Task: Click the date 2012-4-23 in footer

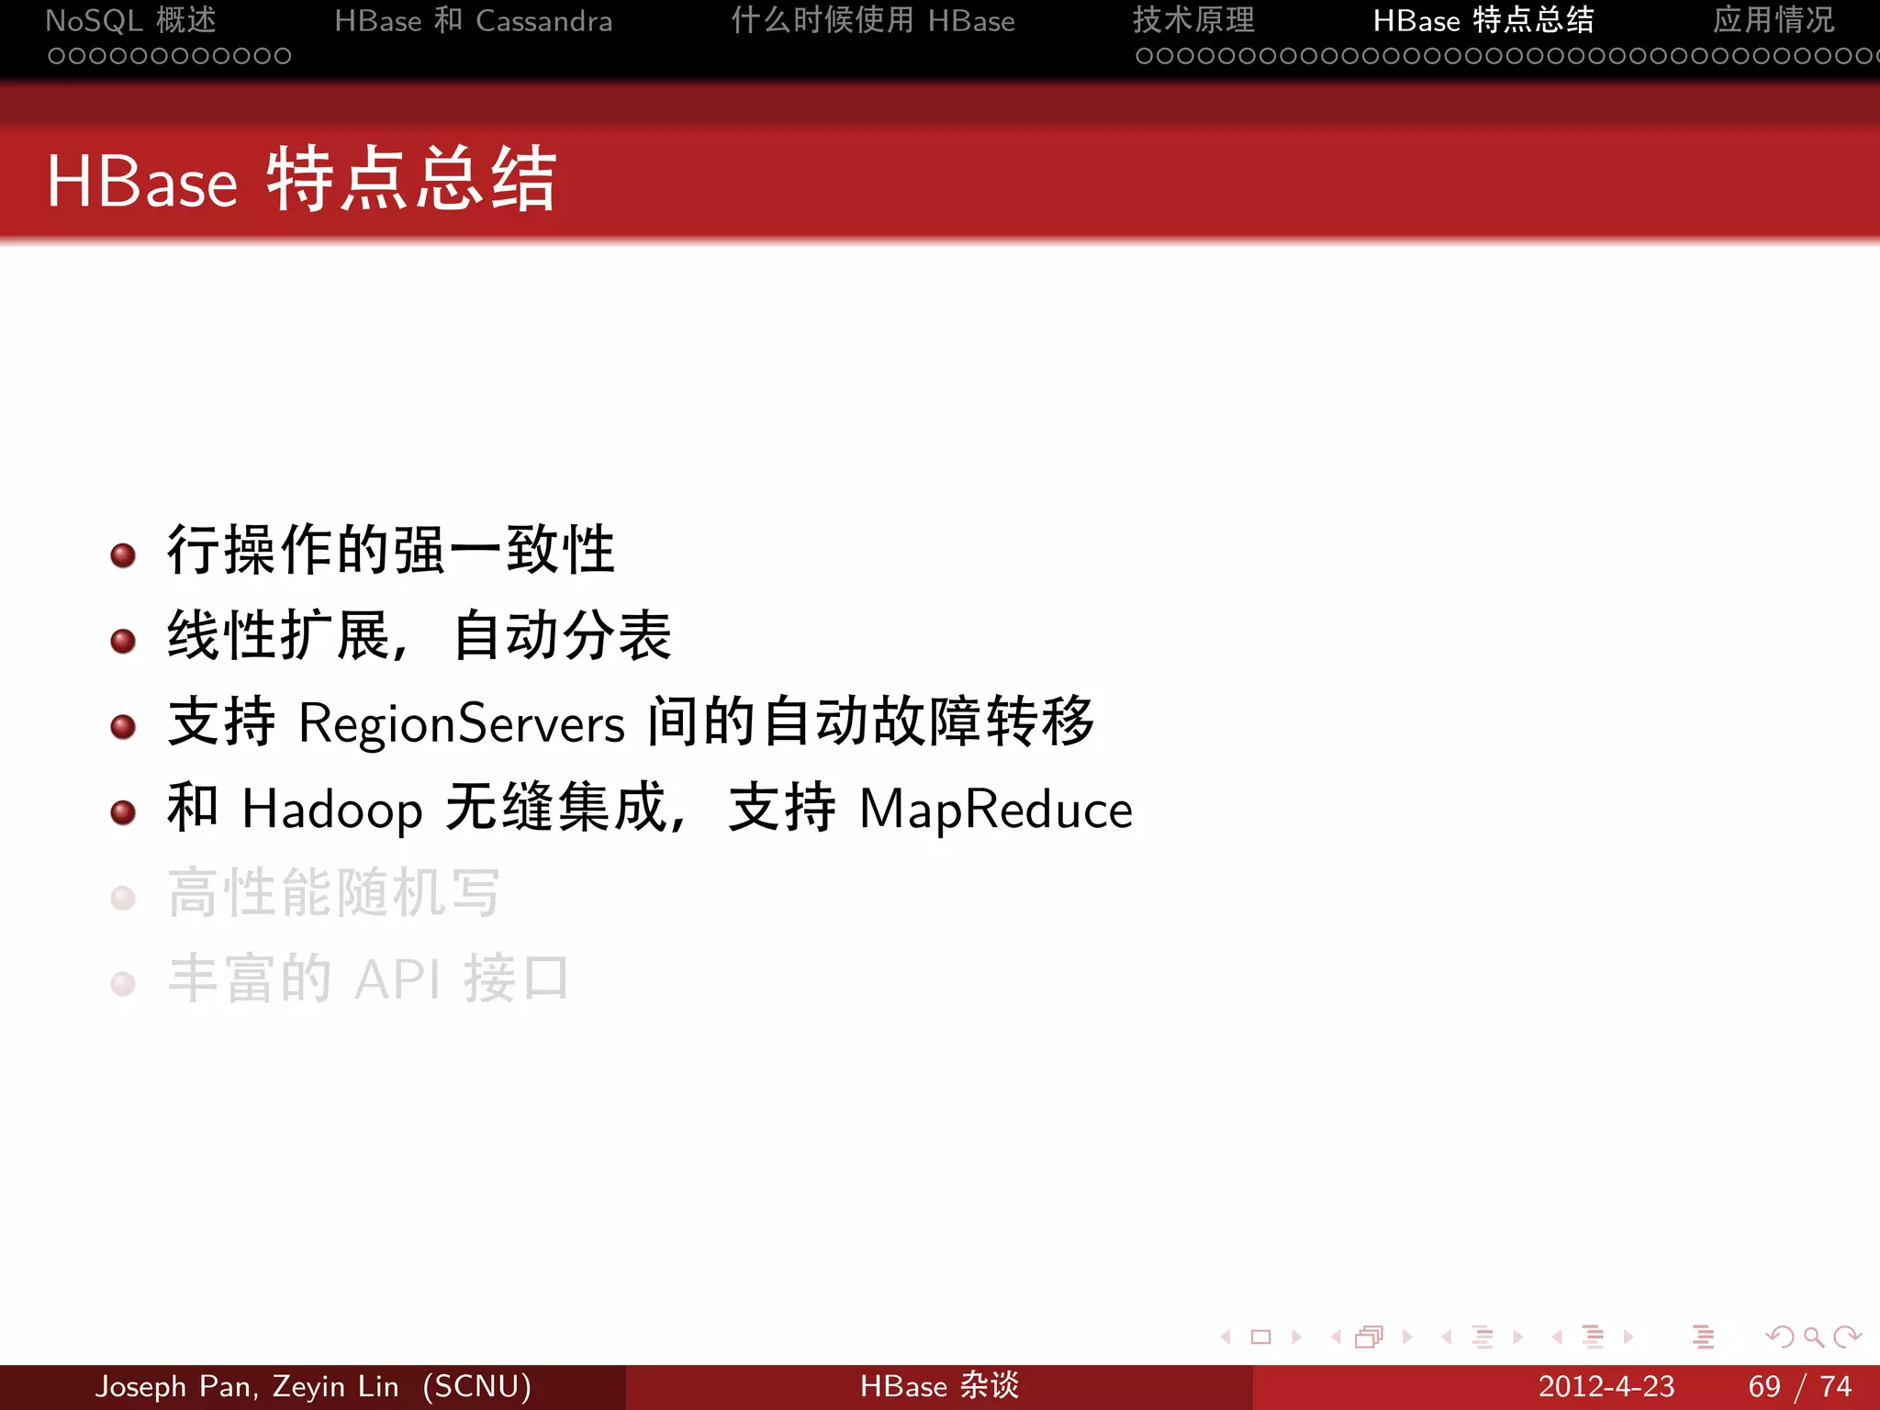Action: [x=1606, y=1386]
